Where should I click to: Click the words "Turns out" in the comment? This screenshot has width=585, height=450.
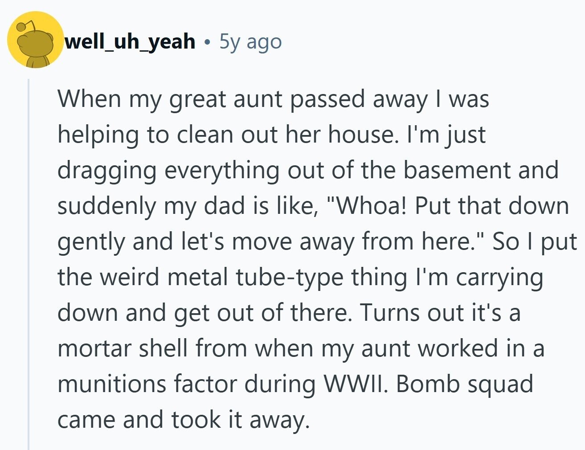pos(412,313)
